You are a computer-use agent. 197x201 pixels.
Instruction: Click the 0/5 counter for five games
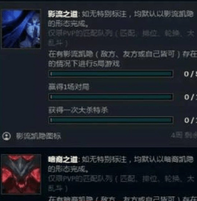(x=190, y=74)
